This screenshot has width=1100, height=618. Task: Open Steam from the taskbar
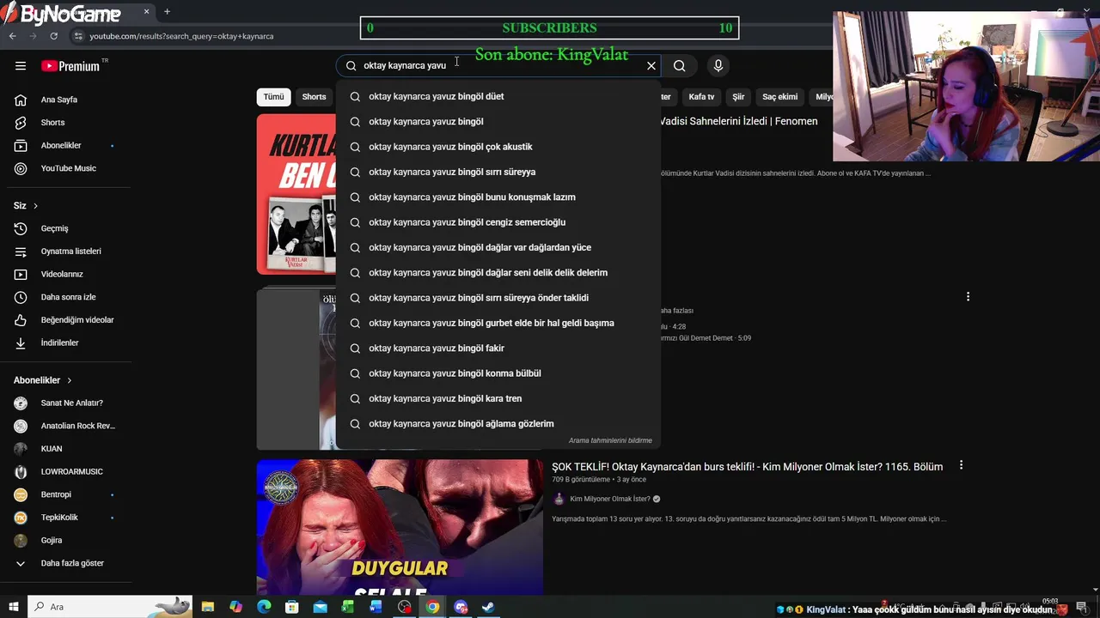(x=488, y=607)
